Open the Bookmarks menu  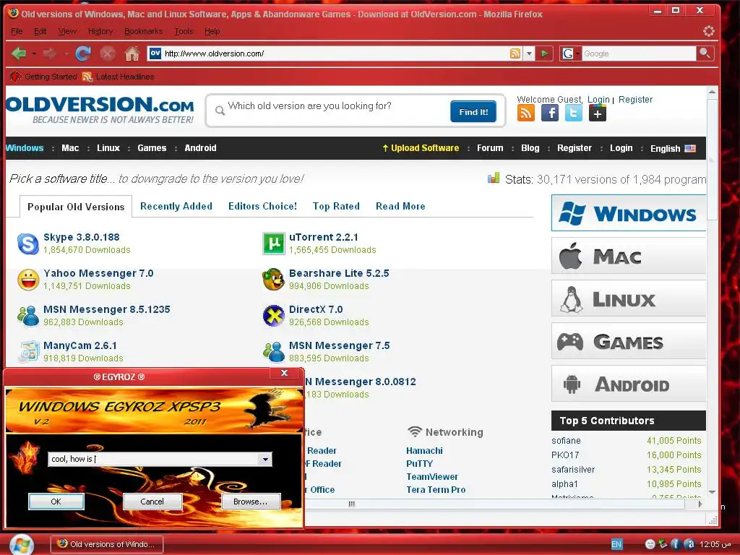144,31
